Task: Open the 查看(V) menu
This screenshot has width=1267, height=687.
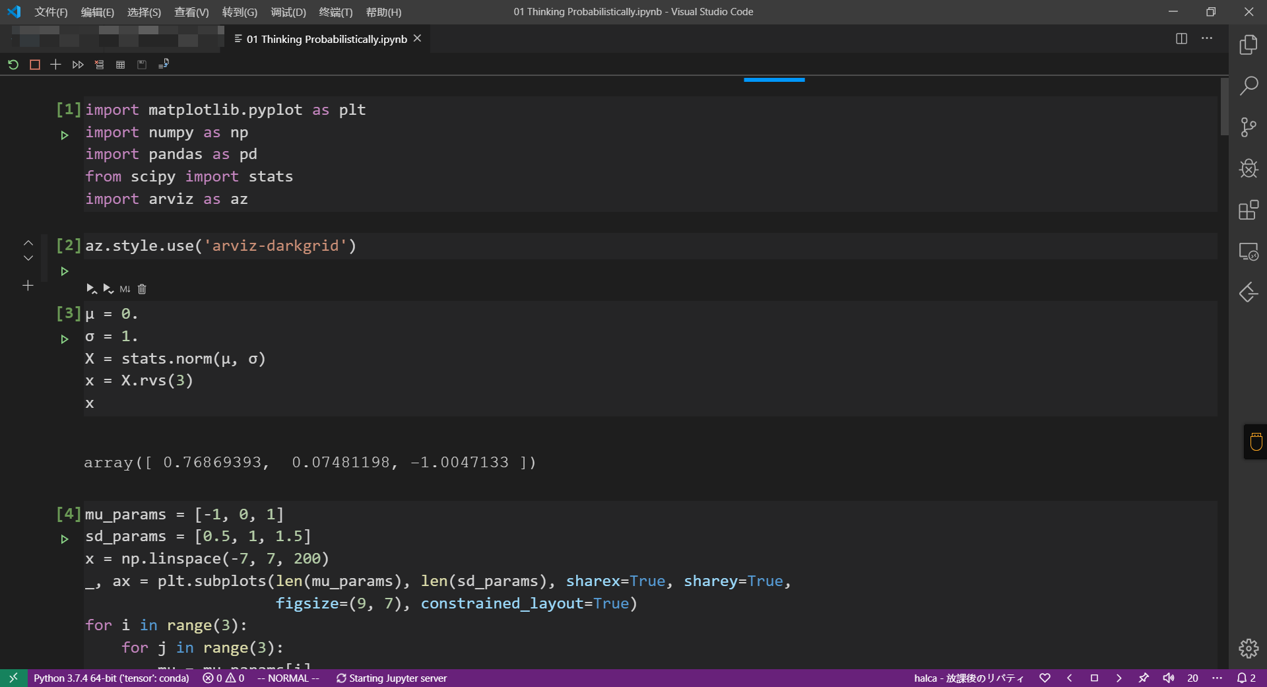Action: [x=191, y=12]
